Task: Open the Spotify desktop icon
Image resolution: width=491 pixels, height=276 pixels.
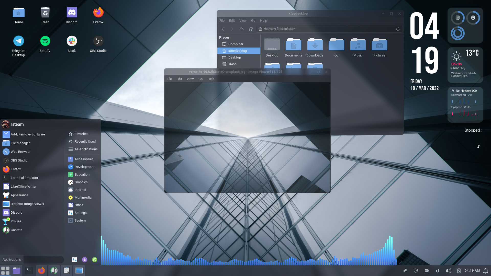Action: tap(45, 44)
